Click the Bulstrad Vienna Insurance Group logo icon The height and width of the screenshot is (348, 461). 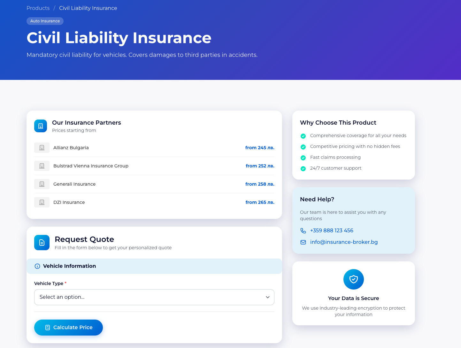click(42, 166)
